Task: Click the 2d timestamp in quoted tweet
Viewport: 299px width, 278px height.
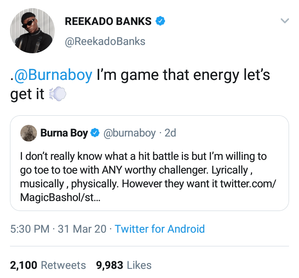Action: coord(170,133)
